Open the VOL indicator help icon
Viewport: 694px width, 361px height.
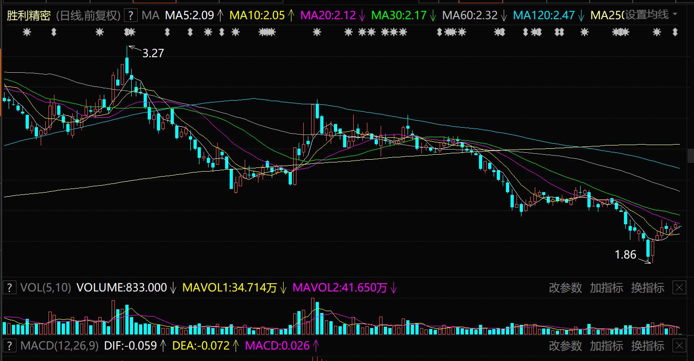point(9,288)
